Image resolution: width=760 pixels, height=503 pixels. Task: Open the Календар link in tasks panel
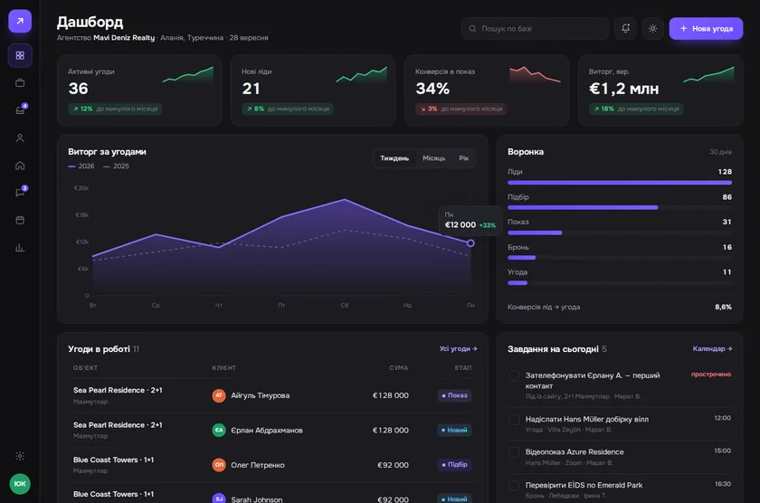pos(712,348)
